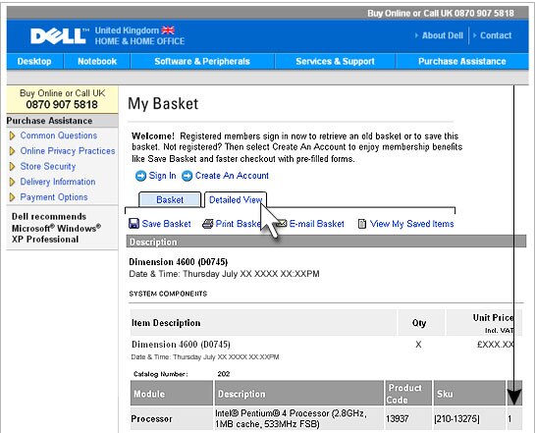The width and height of the screenshot is (535, 433).
Task: Click the arrow beside Delivery Information
Action: 13,182
